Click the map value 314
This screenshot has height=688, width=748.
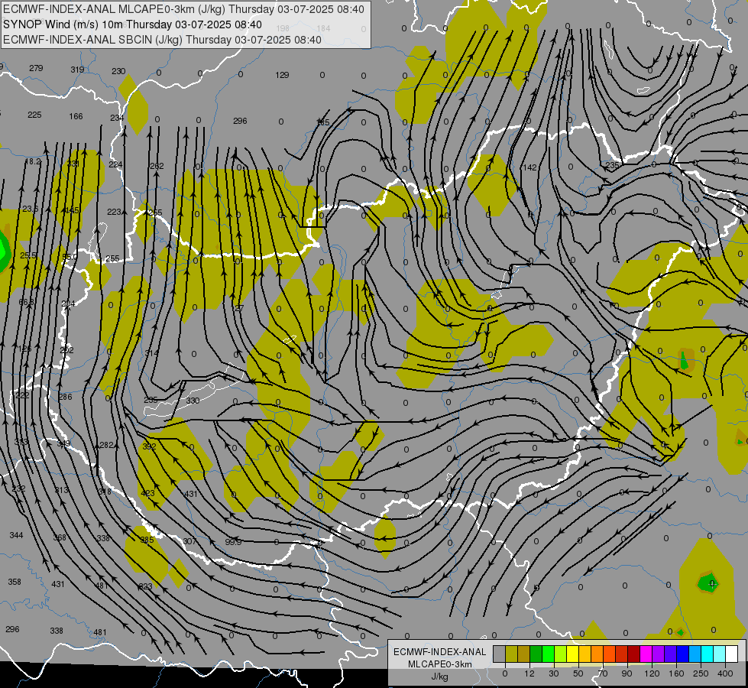pos(152,353)
